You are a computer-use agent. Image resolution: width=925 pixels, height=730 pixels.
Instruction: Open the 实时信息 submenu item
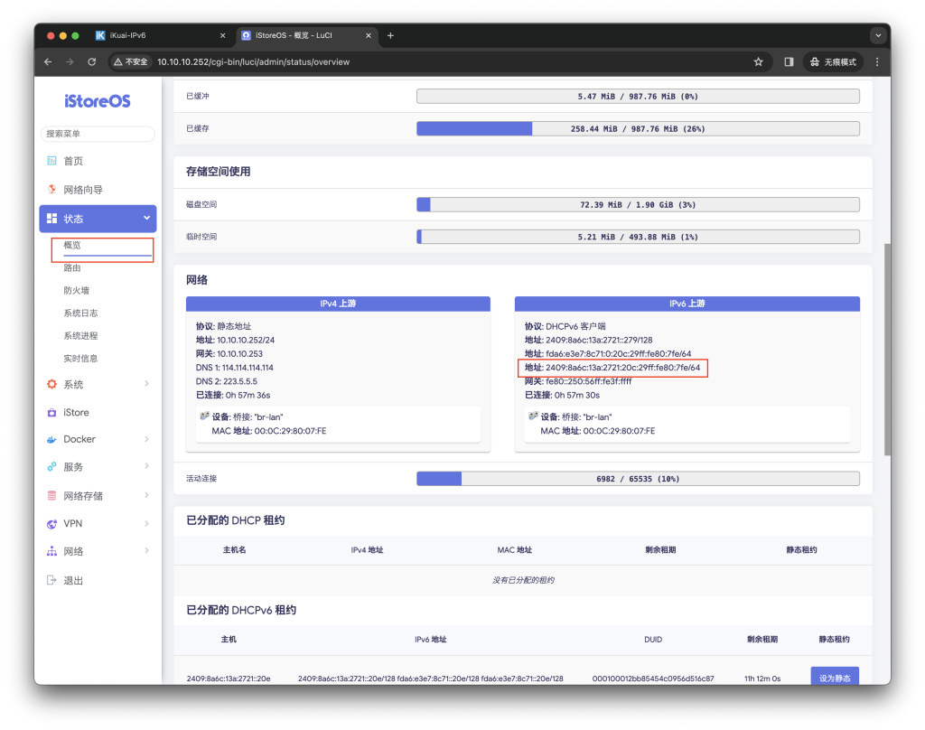coord(80,358)
